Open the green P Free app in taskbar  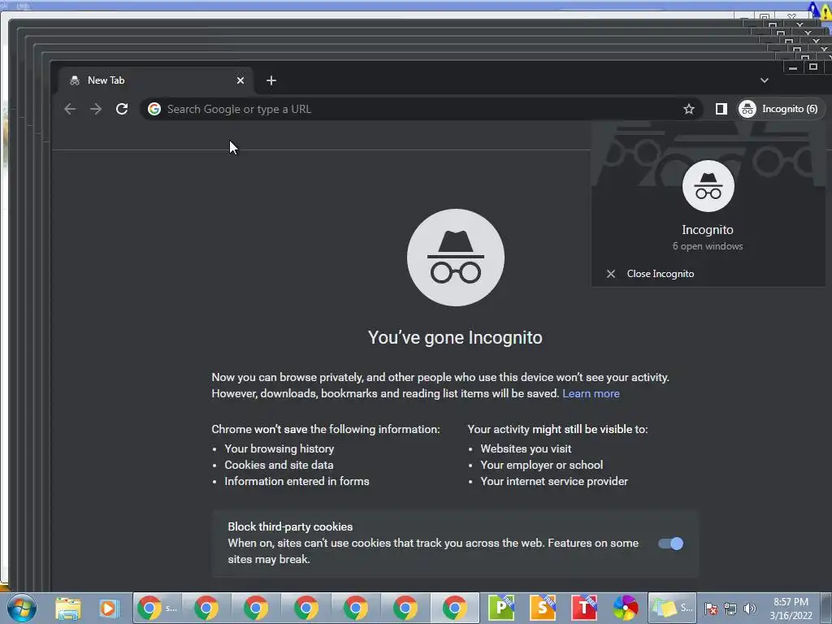(500, 608)
